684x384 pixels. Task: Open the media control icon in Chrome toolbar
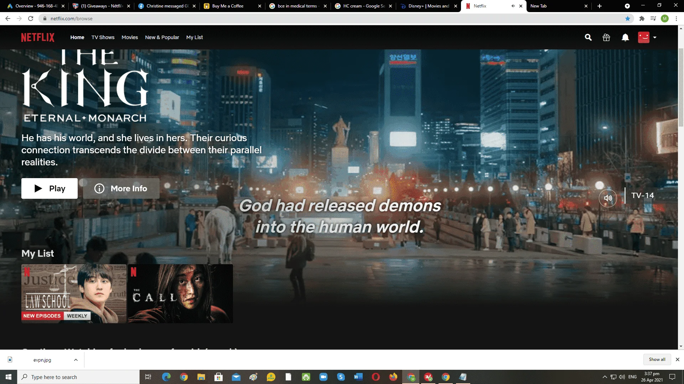click(653, 18)
